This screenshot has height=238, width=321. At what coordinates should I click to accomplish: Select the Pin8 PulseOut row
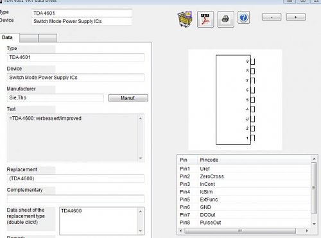(x=244, y=223)
